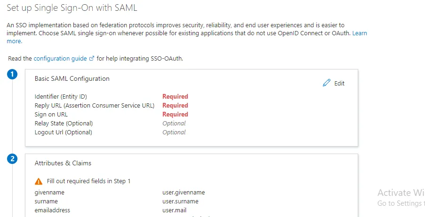The width and height of the screenshot is (425, 217).
Task: Click the external link icon beside configuration guide
Action: (x=92, y=58)
